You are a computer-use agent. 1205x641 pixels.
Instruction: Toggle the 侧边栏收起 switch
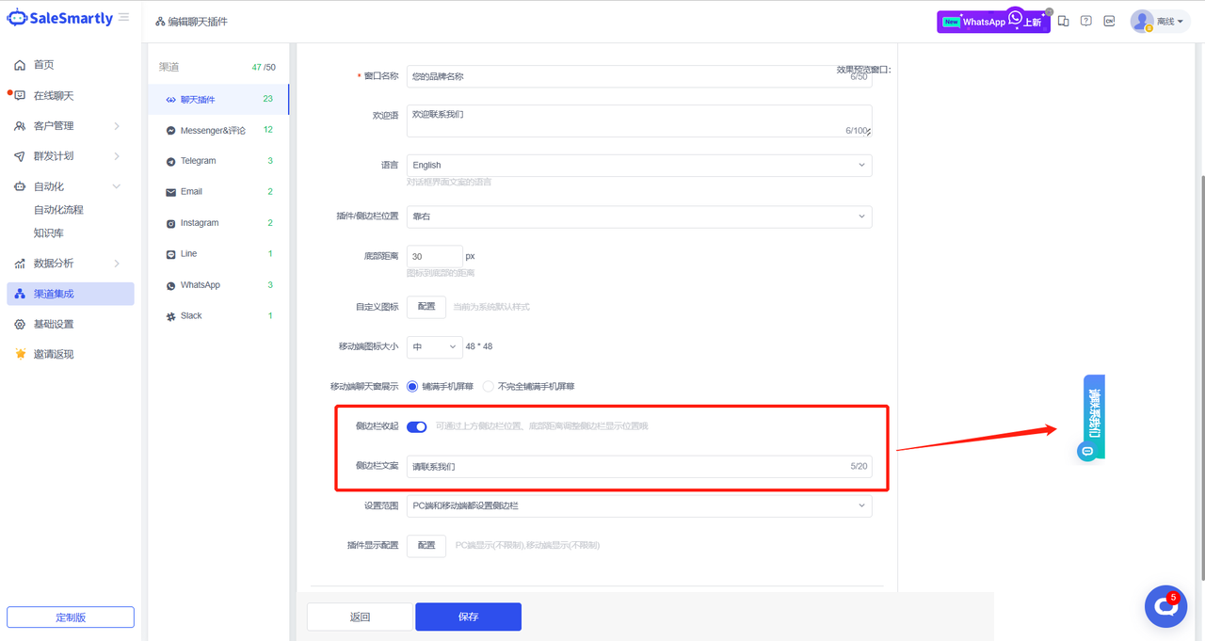(417, 426)
